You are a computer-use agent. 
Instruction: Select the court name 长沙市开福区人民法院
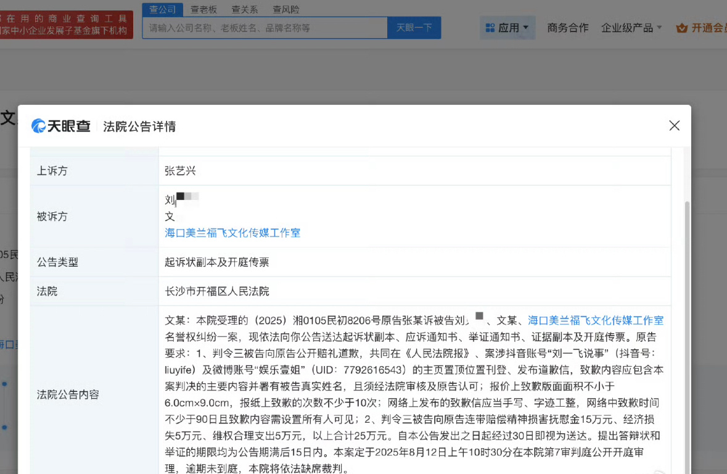tap(216, 291)
